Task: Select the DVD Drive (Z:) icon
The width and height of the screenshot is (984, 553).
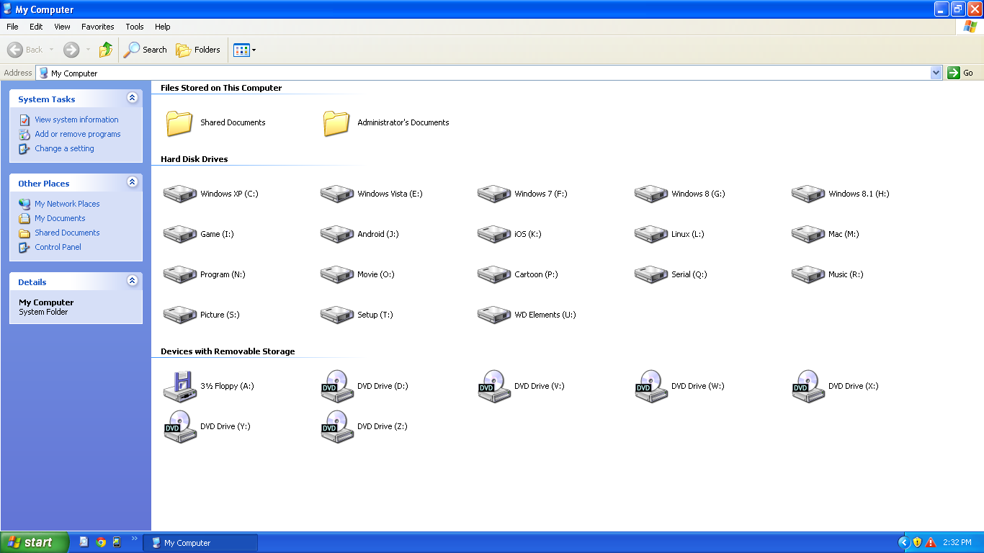Action: click(x=337, y=426)
